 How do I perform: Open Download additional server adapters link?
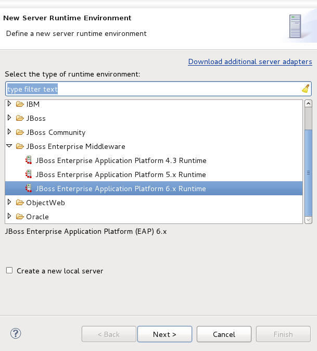[x=250, y=61]
